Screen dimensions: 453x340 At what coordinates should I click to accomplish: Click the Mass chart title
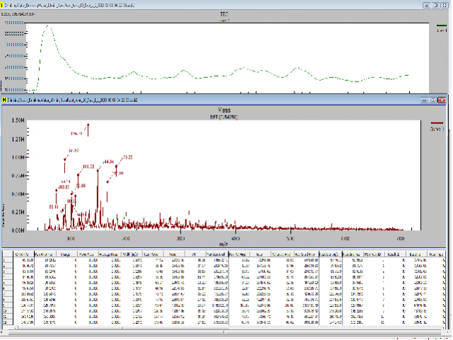click(224, 110)
